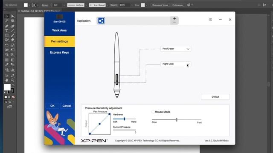The width and height of the screenshot is (273, 153).
Task: Choose the Rotate tool
Action: coord(7,45)
